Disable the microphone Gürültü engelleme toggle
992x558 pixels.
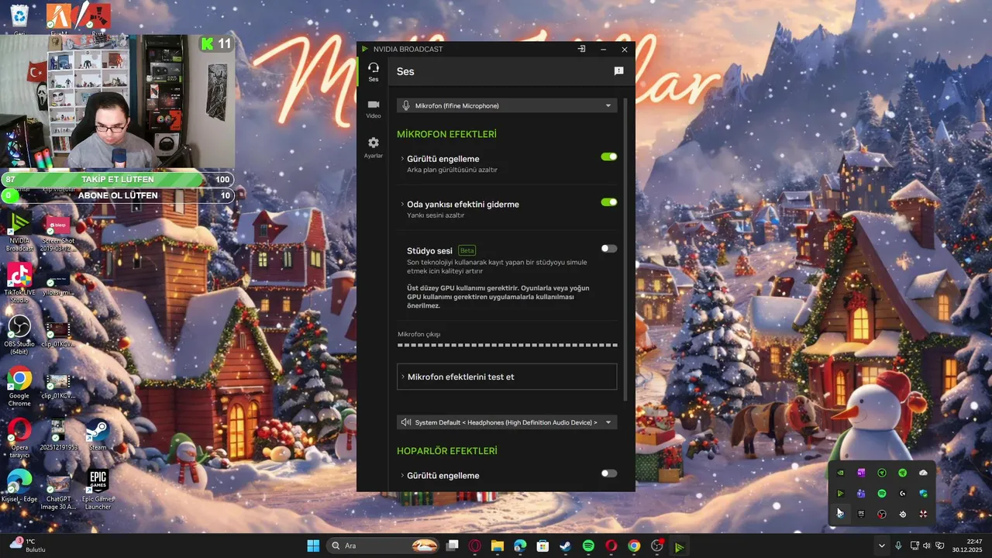pos(609,157)
